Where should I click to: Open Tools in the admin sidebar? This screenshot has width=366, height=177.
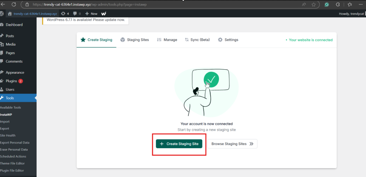point(18,98)
